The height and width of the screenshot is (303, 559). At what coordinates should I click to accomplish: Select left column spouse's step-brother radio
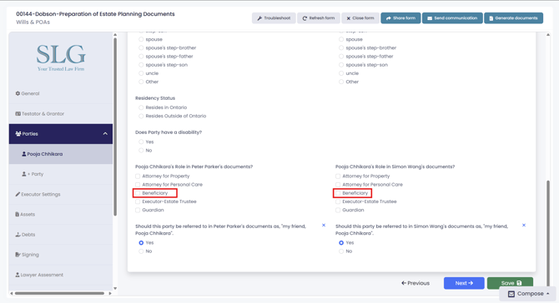141,48
